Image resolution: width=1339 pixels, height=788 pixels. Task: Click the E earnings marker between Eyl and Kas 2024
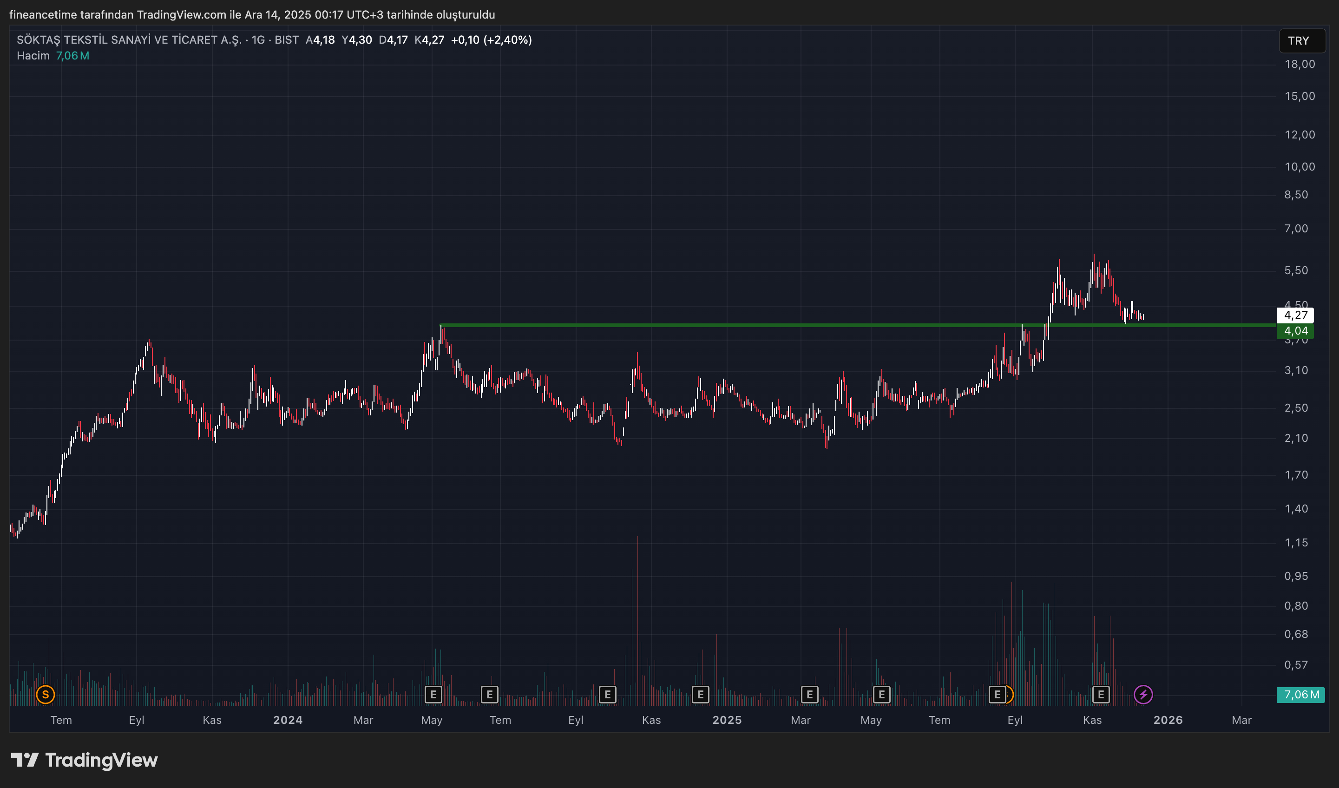coord(607,695)
